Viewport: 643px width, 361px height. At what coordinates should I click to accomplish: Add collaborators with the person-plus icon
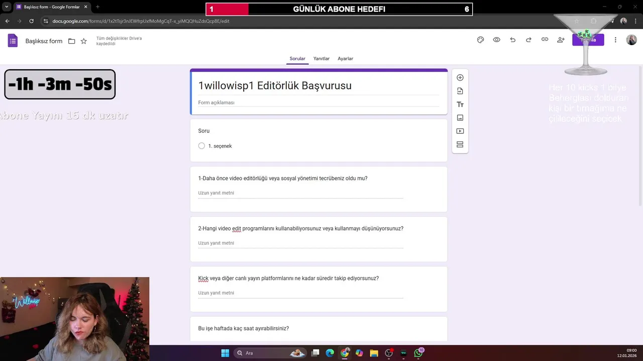pyautogui.click(x=561, y=40)
